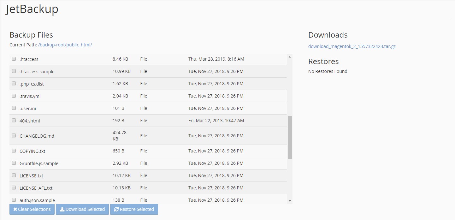Click the Clear Selections button

click(32, 209)
